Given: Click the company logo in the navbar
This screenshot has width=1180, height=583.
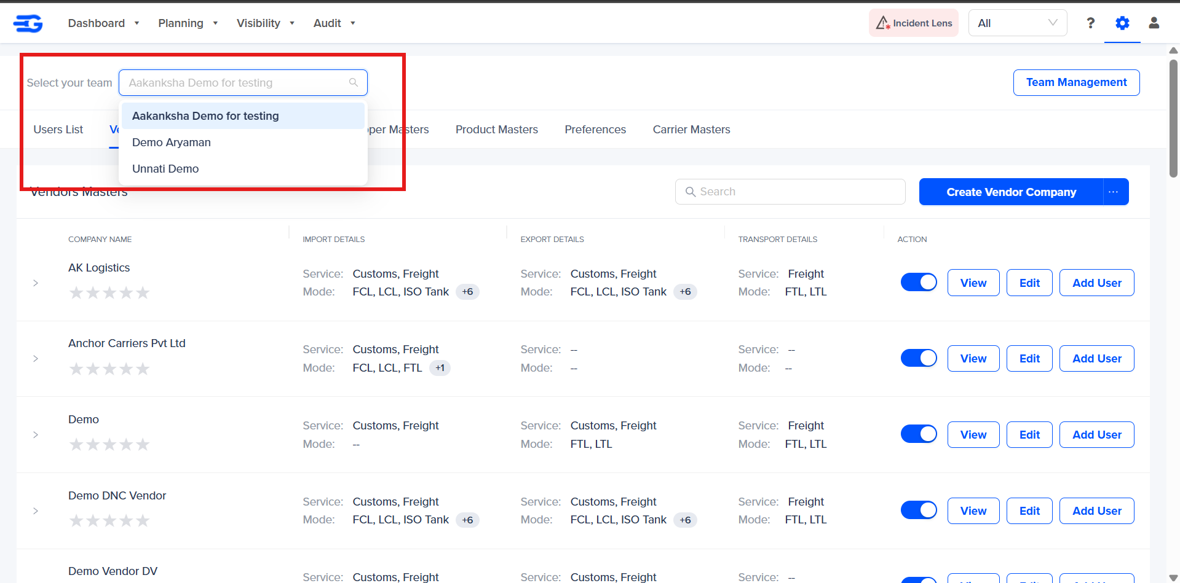Looking at the screenshot, I should (x=28, y=23).
